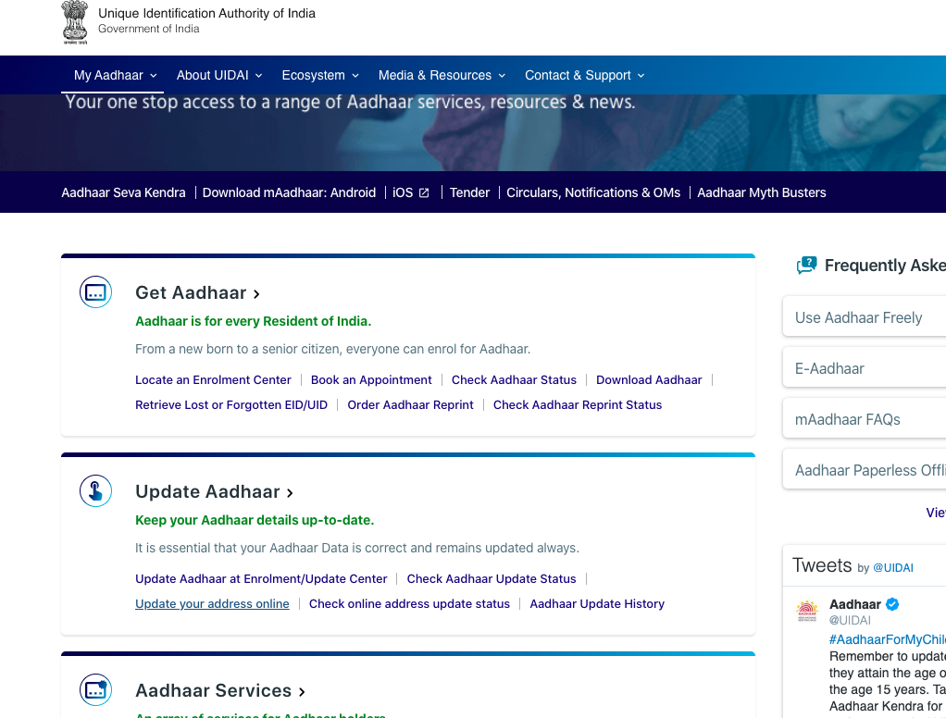Open the @UIDAI Twitter handle link
946x718 pixels.
pyautogui.click(x=892, y=567)
